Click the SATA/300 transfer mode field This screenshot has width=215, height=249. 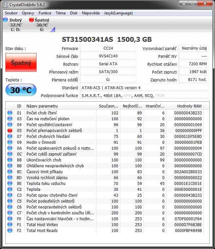point(108,72)
